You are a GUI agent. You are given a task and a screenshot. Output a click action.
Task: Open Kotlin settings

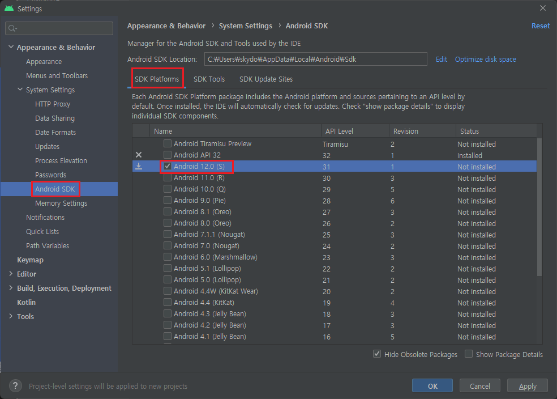(26, 302)
